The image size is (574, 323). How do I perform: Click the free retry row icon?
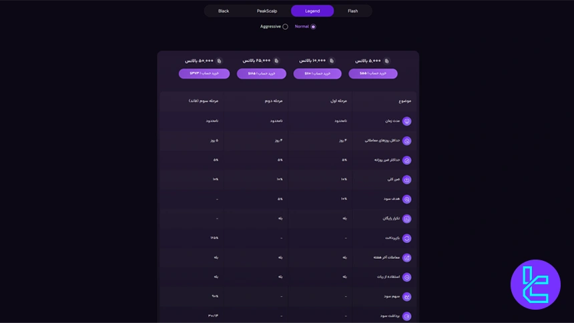click(x=406, y=218)
